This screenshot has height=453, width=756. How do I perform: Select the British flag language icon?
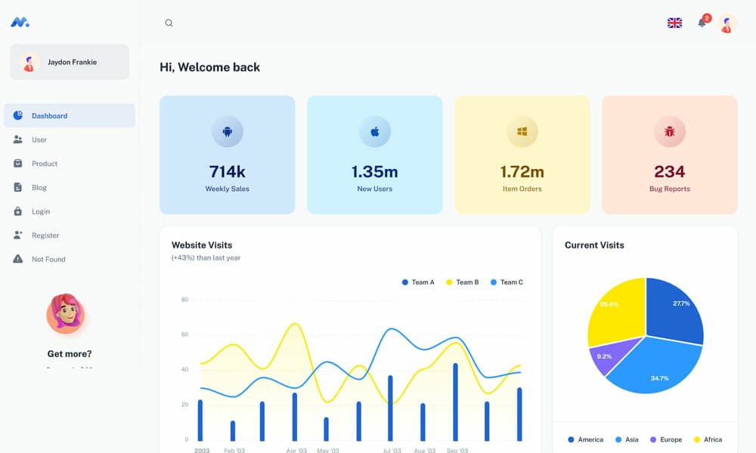(x=674, y=23)
